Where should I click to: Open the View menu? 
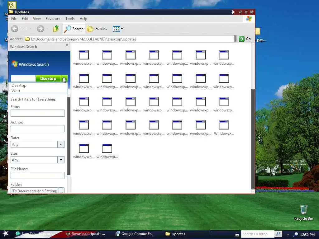[37, 18]
